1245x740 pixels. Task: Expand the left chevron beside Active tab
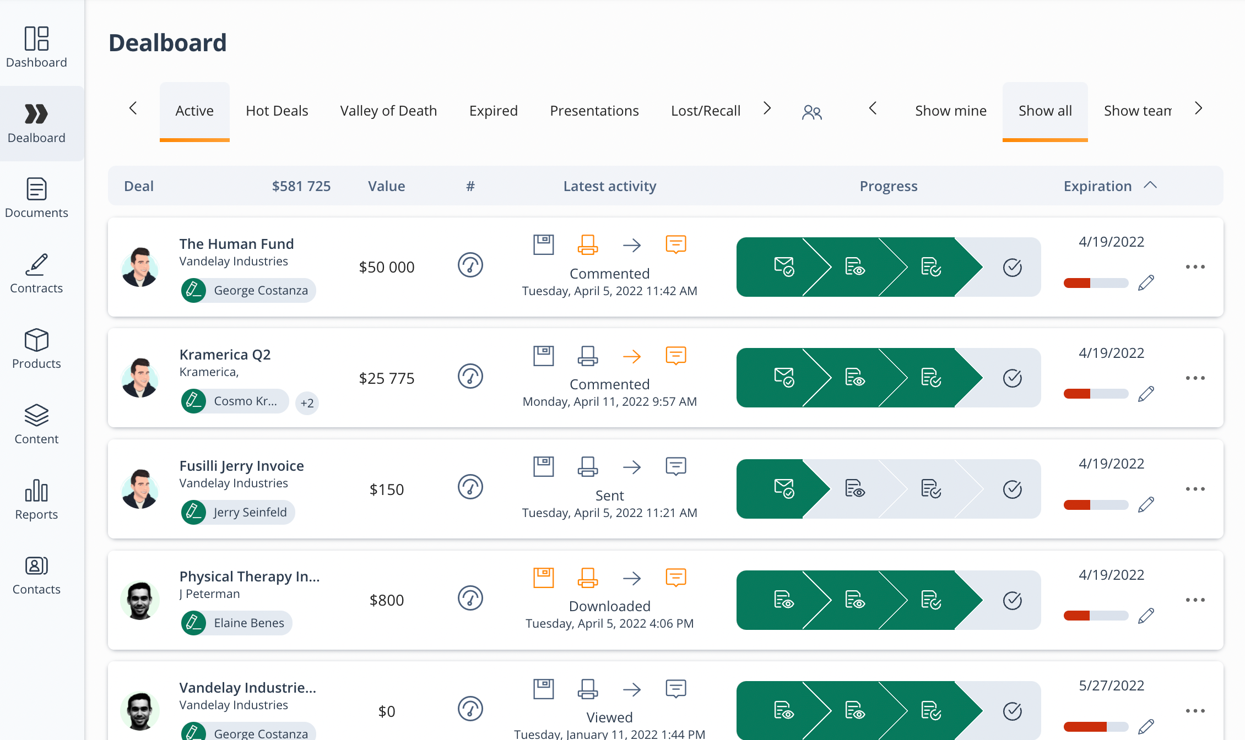click(133, 108)
